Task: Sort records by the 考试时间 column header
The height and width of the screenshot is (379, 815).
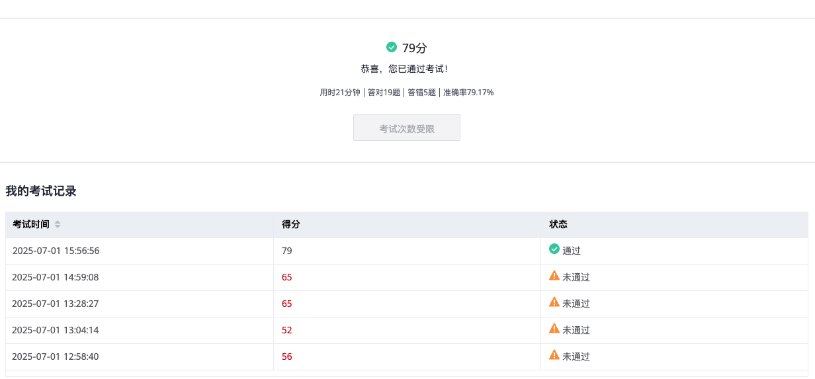Action: coord(31,224)
